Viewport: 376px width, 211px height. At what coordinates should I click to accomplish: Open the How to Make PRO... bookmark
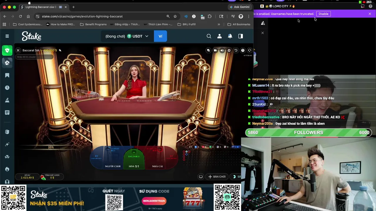coord(61,24)
